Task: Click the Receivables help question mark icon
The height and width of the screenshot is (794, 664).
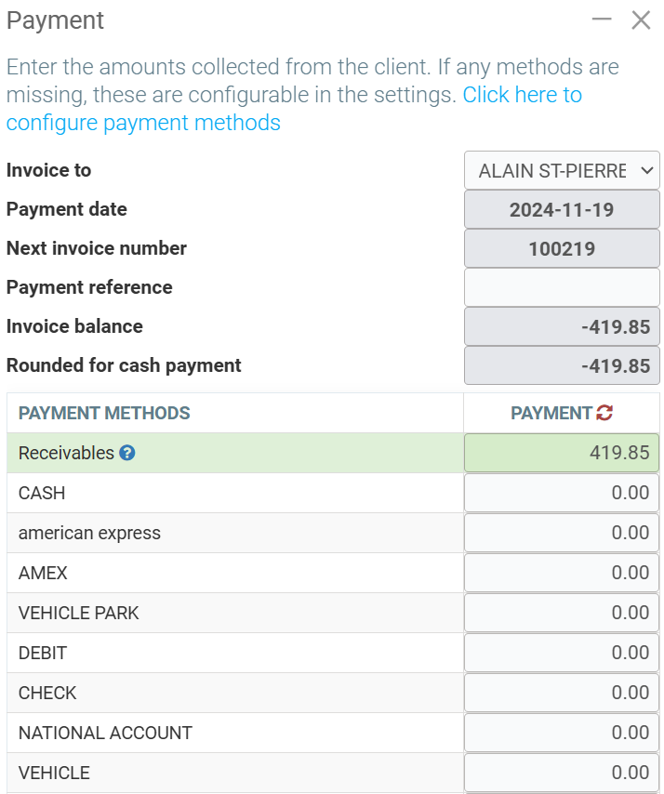Action: [127, 454]
